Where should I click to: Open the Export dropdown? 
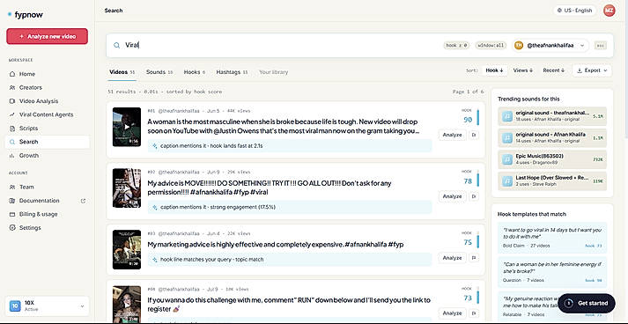592,70
